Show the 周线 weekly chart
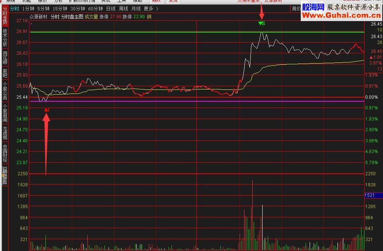 pos(123,9)
